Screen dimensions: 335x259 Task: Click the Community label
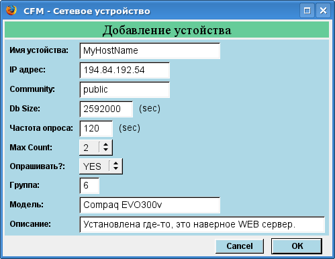pyautogui.click(x=32, y=89)
